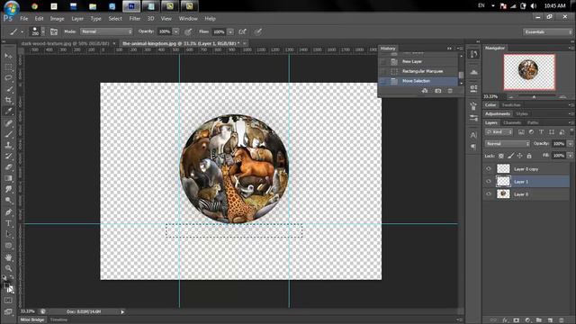576x324 pixels.
Task: Enable airbrush build-up effects
Action: 242,32
